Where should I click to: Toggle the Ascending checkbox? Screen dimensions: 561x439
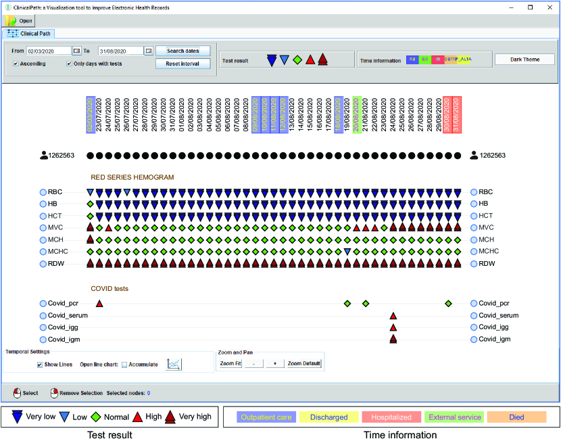click(16, 64)
